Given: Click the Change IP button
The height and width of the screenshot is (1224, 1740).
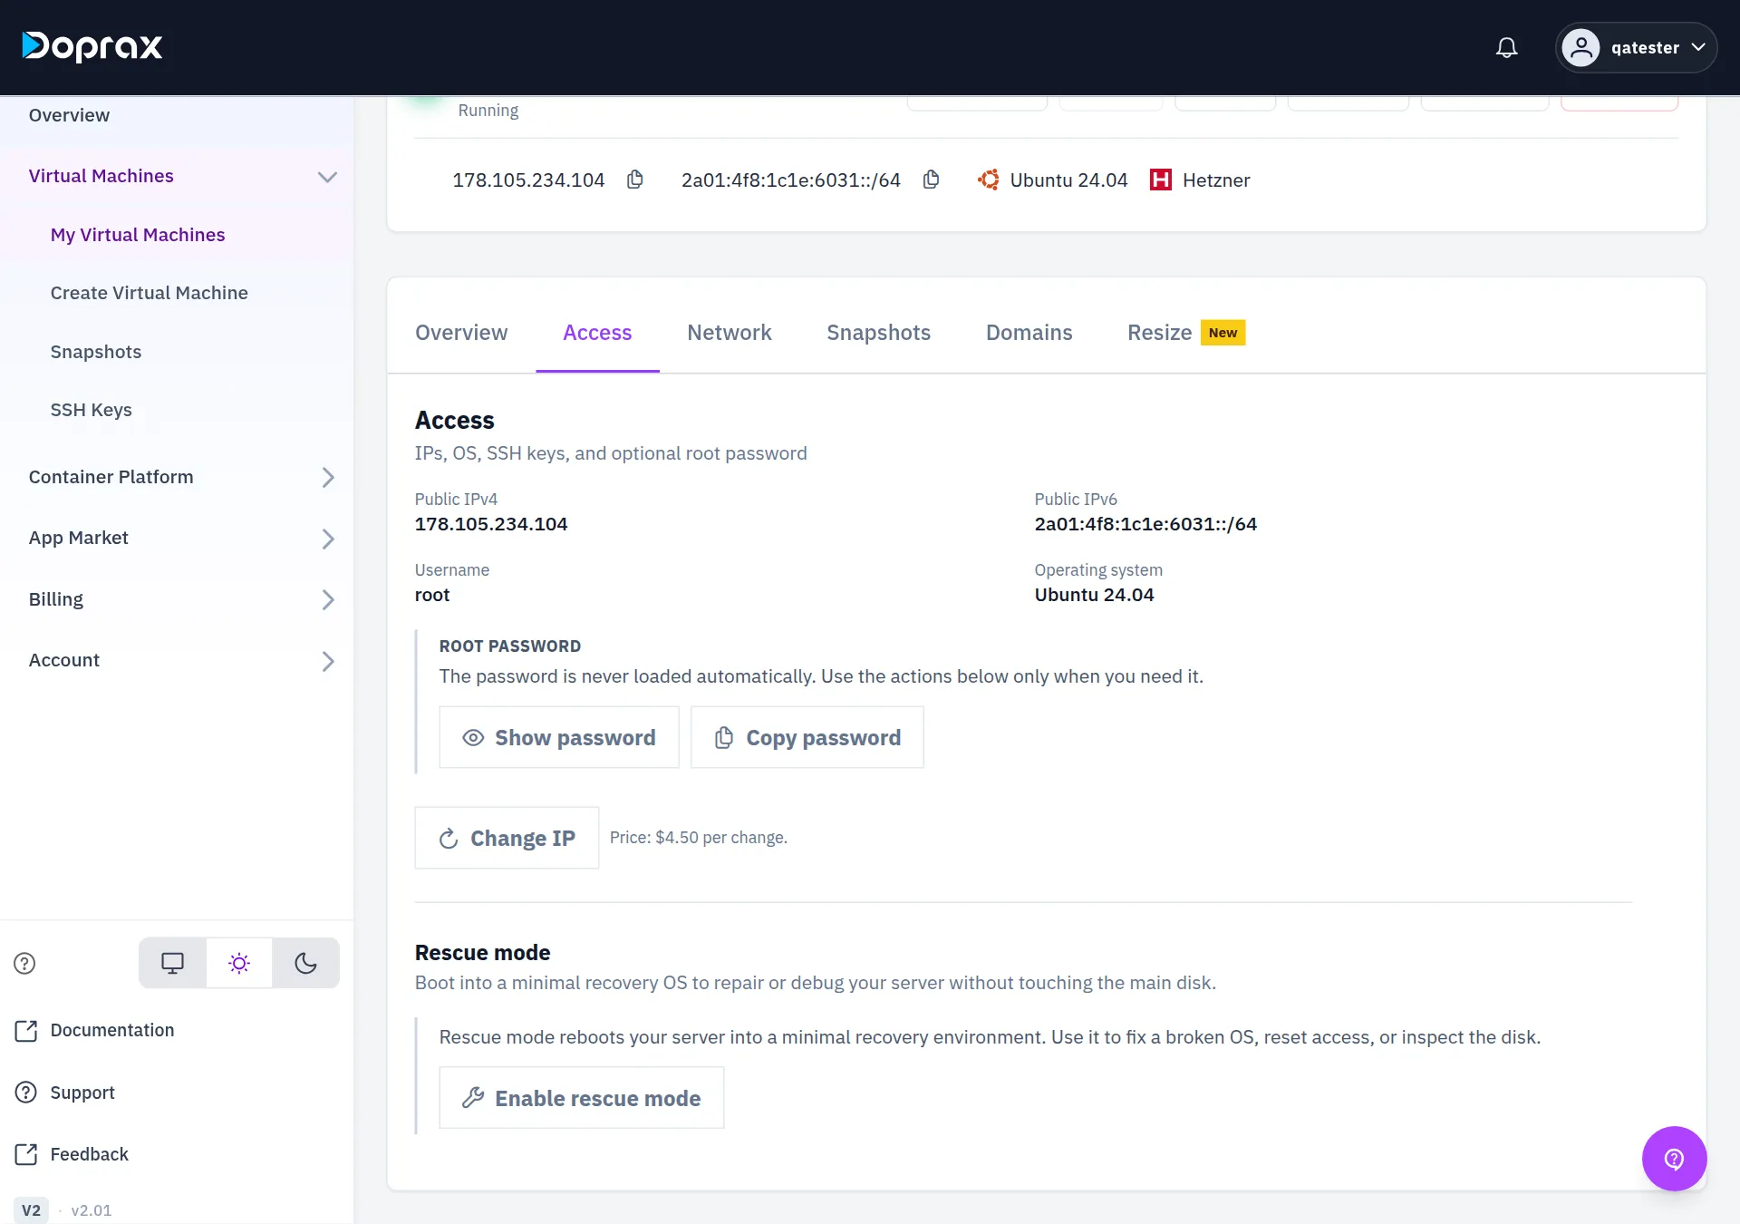Looking at the screenshot, I should pos(507,838).
